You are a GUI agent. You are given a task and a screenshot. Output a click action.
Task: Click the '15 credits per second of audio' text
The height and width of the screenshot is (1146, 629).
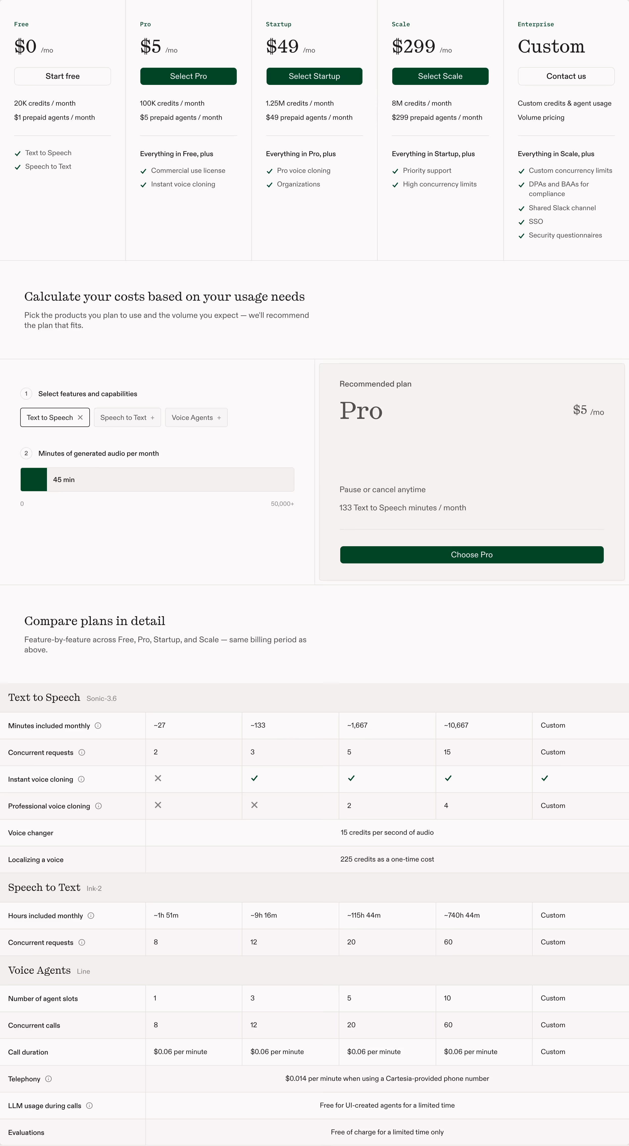(387, 832)
